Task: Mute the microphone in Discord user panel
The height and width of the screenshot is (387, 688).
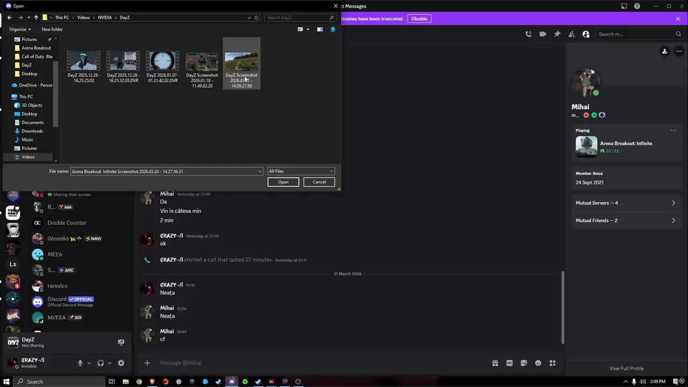Action: pos(80,363)
